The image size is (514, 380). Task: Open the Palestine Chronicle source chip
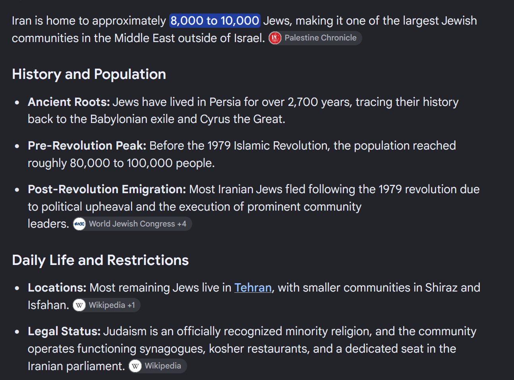click(x=315, y=38)
